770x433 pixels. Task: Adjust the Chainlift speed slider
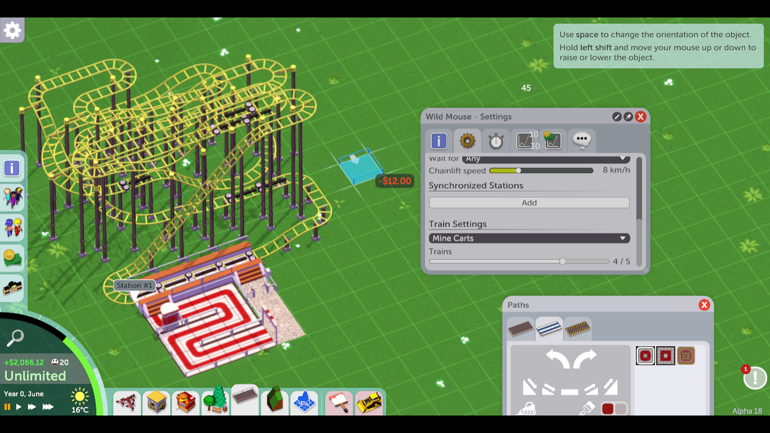[x=519, y=171]
